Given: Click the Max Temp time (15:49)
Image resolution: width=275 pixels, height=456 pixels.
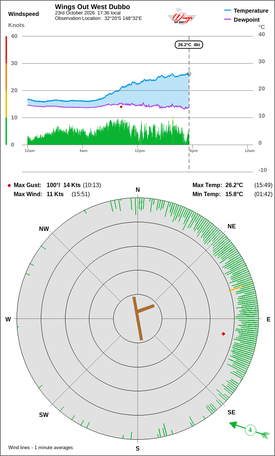Looking at the screenshot, I should coord(263,185).
